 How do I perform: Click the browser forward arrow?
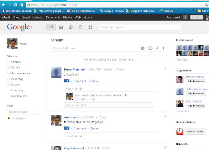pos(9,5)
